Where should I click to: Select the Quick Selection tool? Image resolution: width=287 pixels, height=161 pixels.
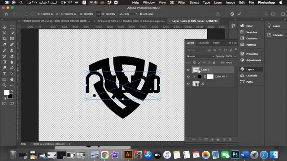[x=12, y=33]
